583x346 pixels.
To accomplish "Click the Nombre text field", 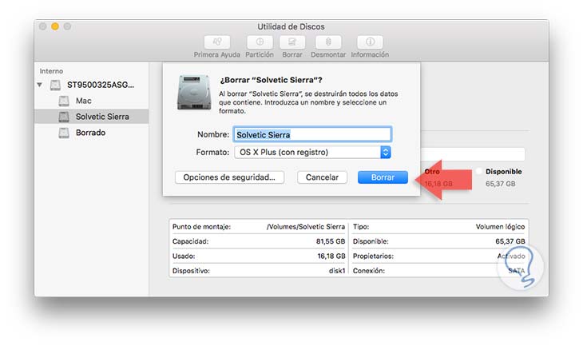I will pos(312,134).
